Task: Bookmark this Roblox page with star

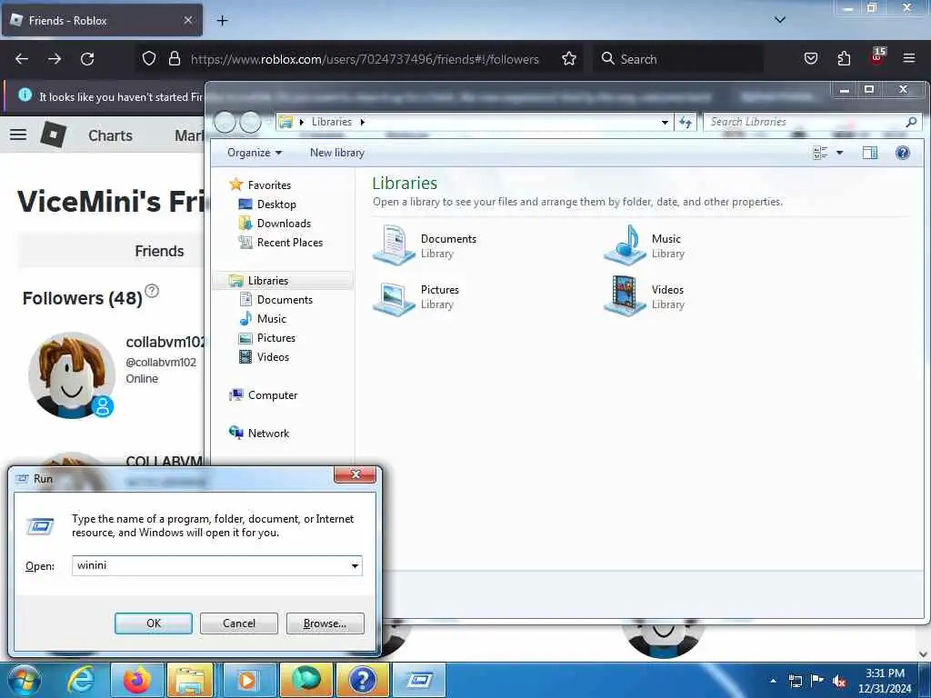Action: click(x=569, y=59)
